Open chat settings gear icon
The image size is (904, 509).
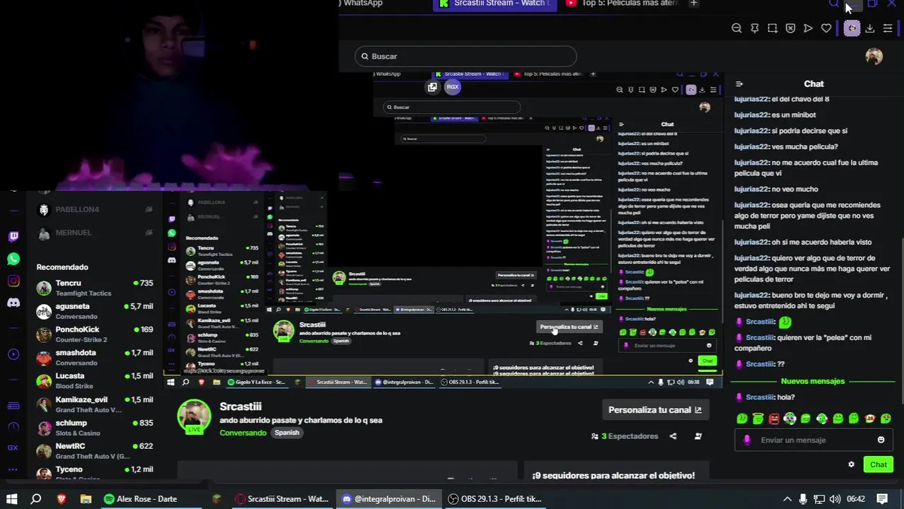(851, 464)
